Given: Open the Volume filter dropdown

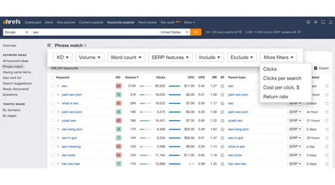Looking at the screenshot, I should pos(89,57).
